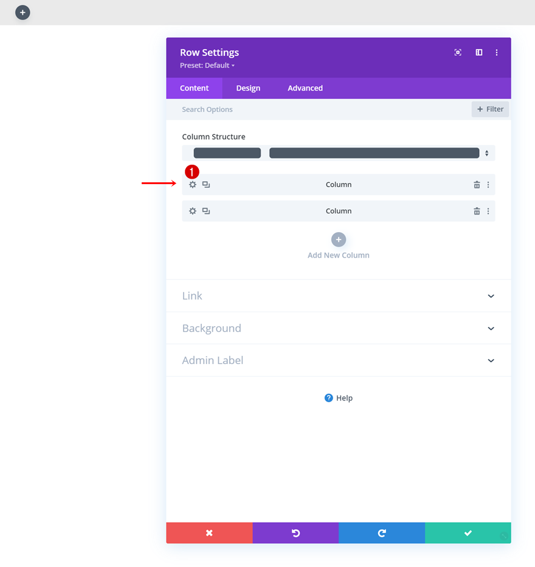Delete the second Column with trash icon
The width and height of the screenshot is (535, 567).
click(477, 211)
